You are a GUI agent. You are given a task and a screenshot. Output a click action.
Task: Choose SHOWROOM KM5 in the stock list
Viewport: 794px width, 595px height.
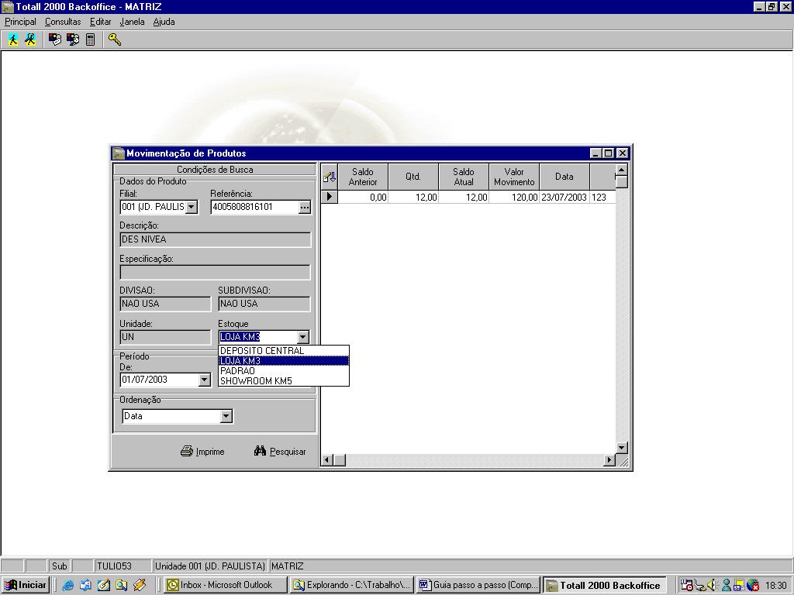pyautogui.click(x=257, y=381)
